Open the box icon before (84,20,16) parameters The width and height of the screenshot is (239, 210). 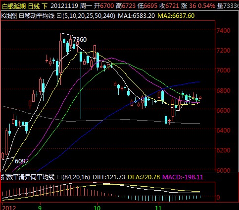pyautogui.click(x=59, y=177)
